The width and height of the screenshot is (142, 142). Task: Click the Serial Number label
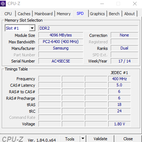pyautogui.click(x=23, y=61)
